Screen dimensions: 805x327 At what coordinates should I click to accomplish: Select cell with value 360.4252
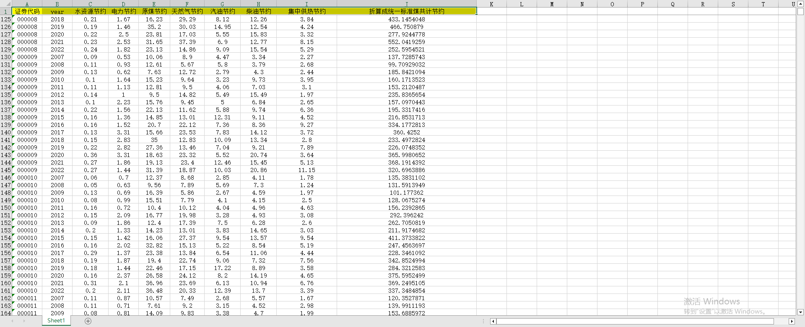pos(406,132)
